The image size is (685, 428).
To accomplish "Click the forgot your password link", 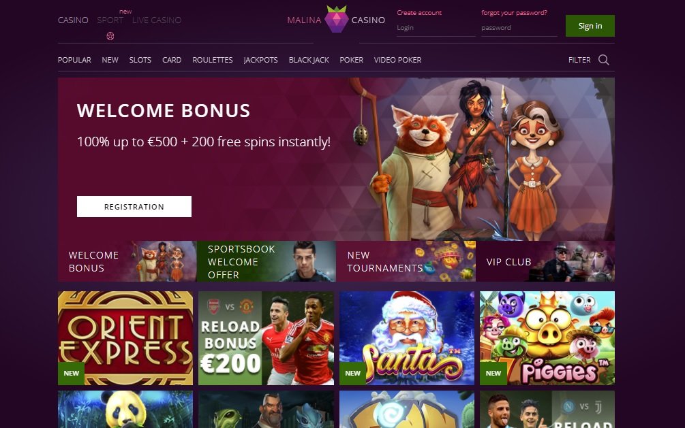I will pos(514,13).
